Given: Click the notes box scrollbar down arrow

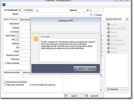Looking at the screenshot, I should (x=101, y=90).
